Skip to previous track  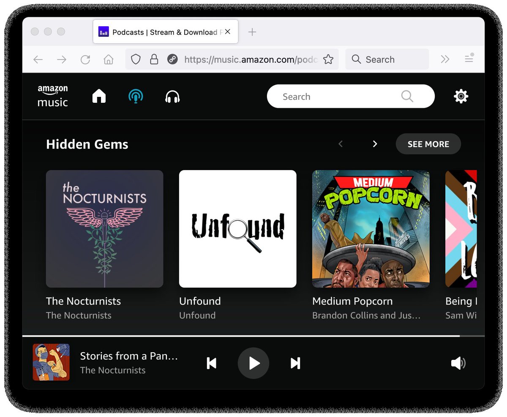212,363
